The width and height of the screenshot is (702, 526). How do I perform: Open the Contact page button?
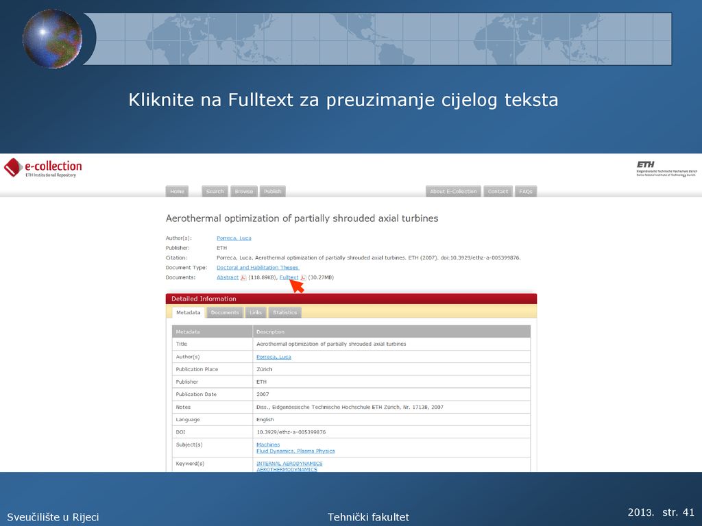coord(498,192)
